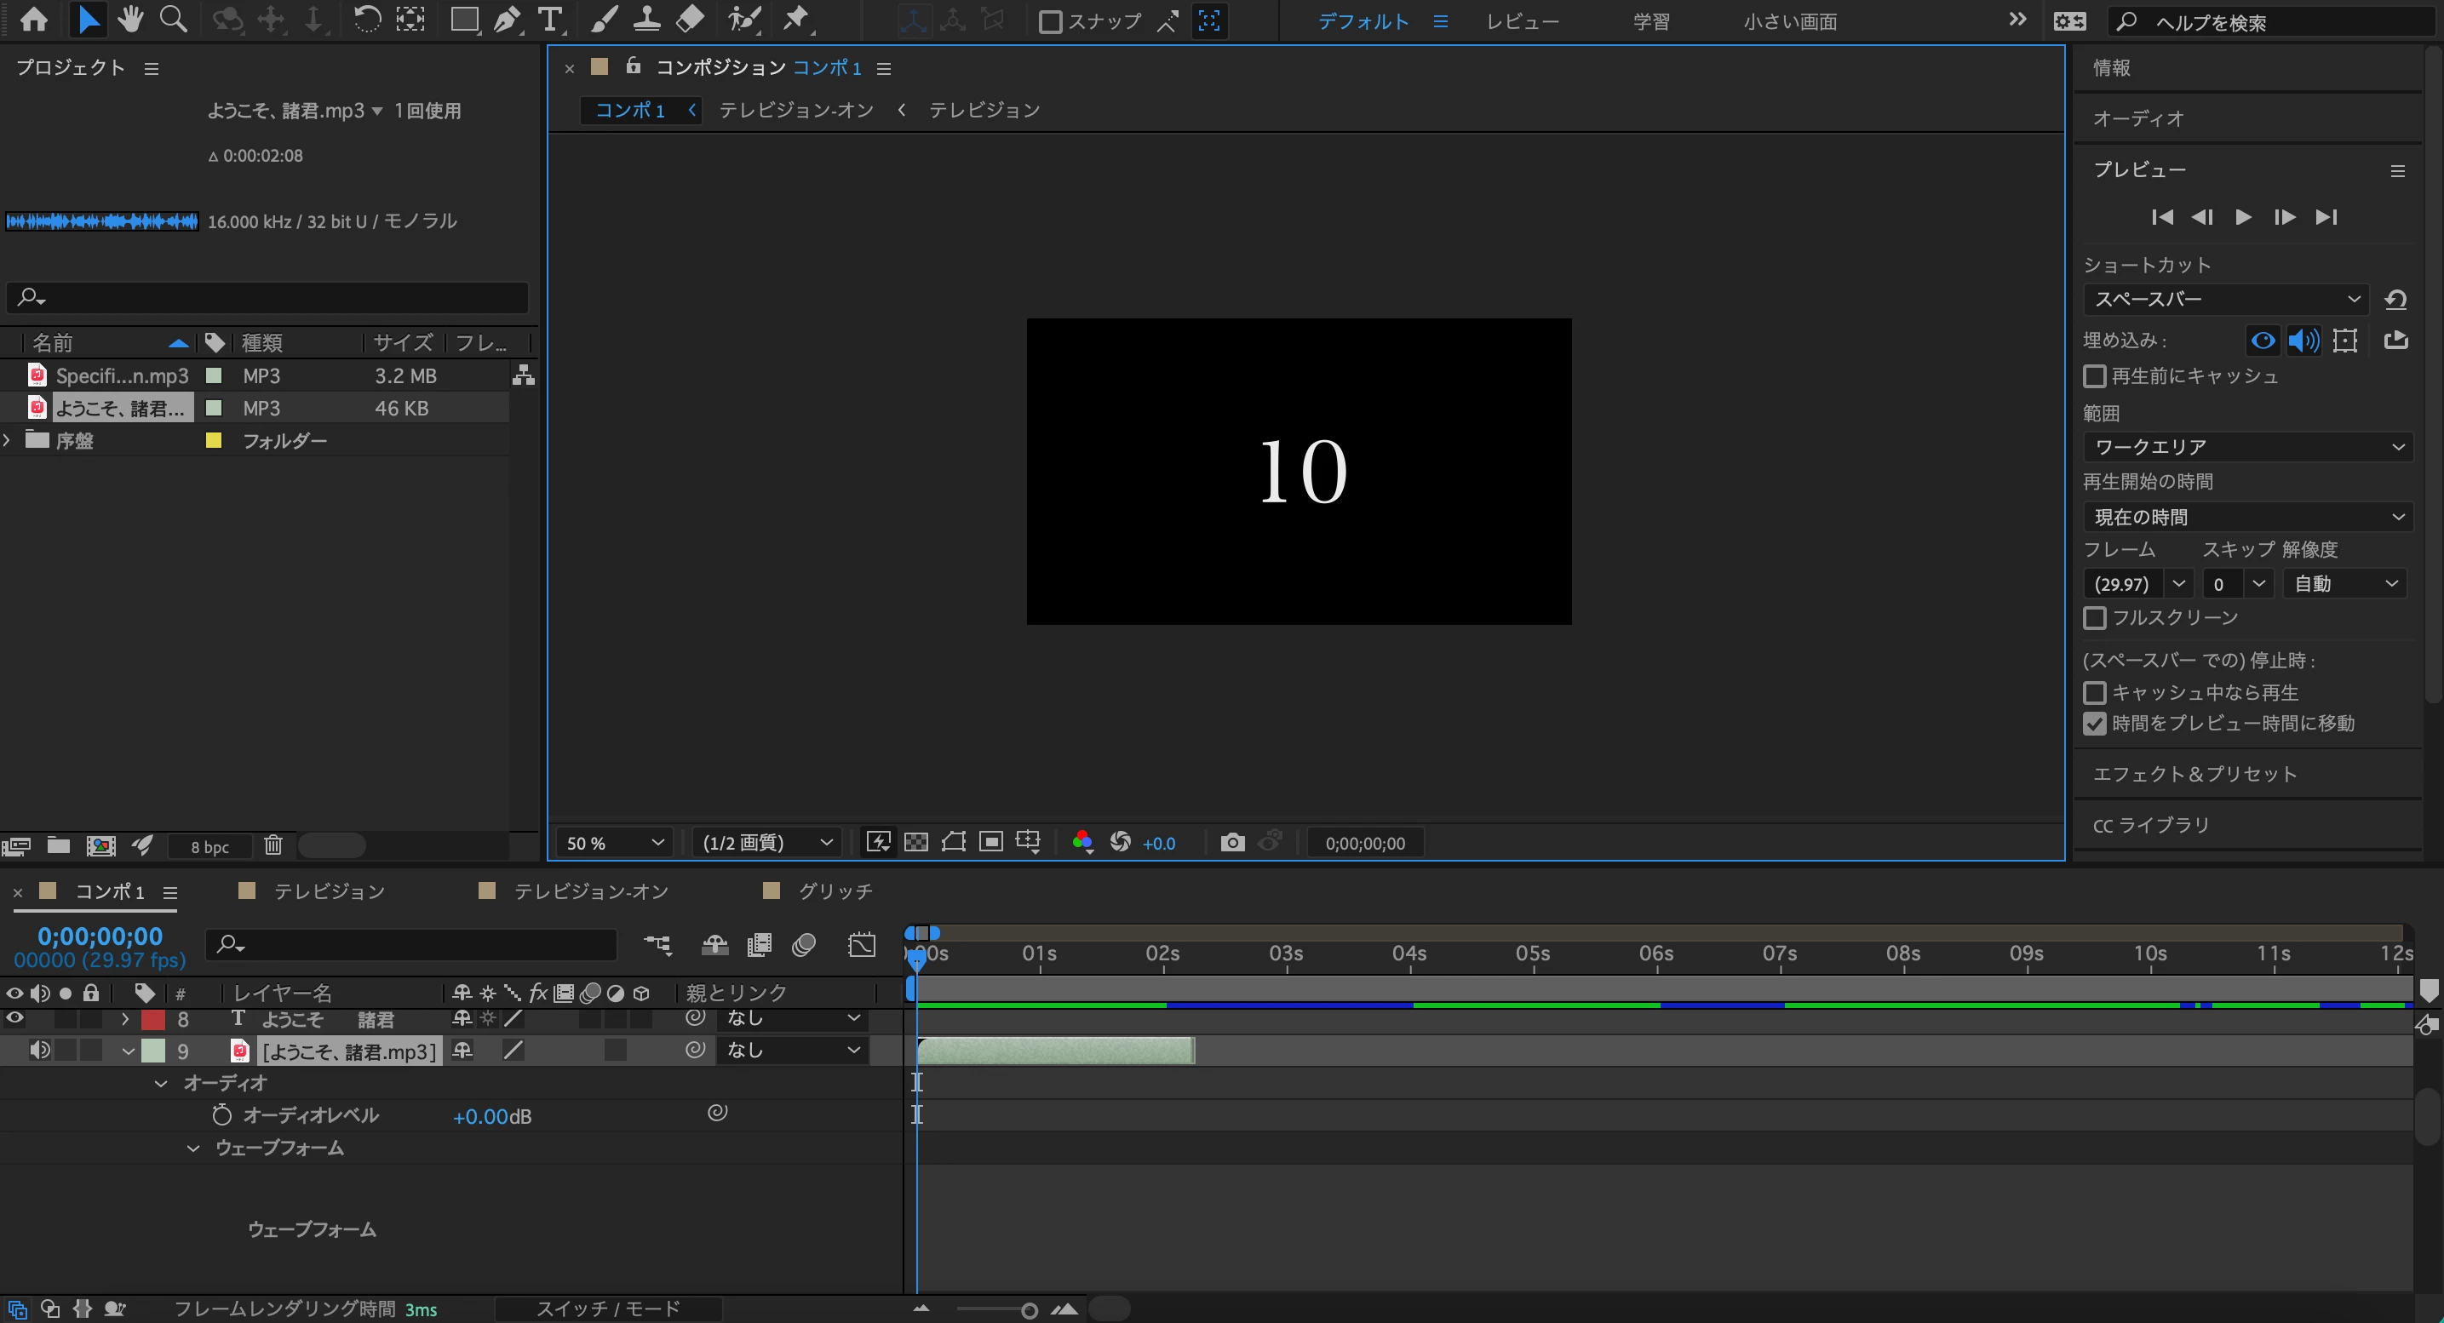Viewport: 2444px width, 1323px height.
Task: Expand the 序盤 folder
Action: (x=9, y=440)
